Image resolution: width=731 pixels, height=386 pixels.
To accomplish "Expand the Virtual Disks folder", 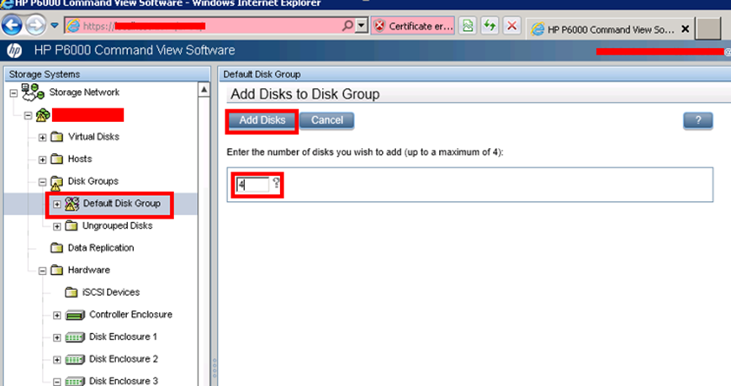I will [x=42, y=138].
